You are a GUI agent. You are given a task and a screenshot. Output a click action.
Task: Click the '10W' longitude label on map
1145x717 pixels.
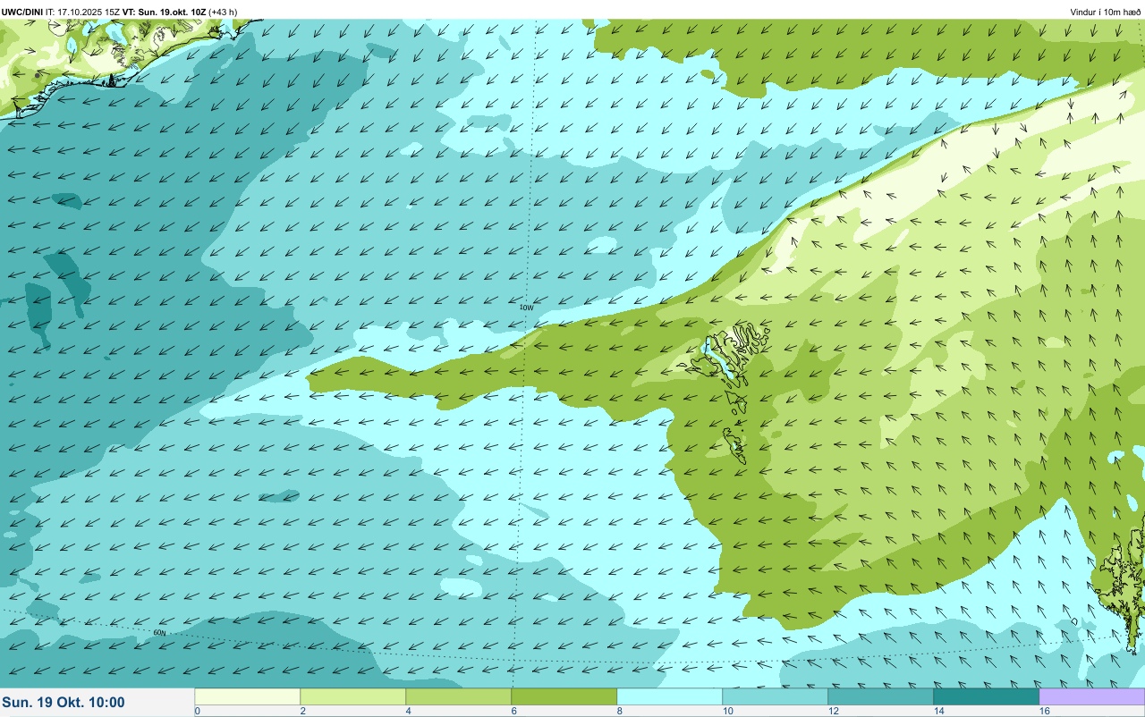click(527, 308)
